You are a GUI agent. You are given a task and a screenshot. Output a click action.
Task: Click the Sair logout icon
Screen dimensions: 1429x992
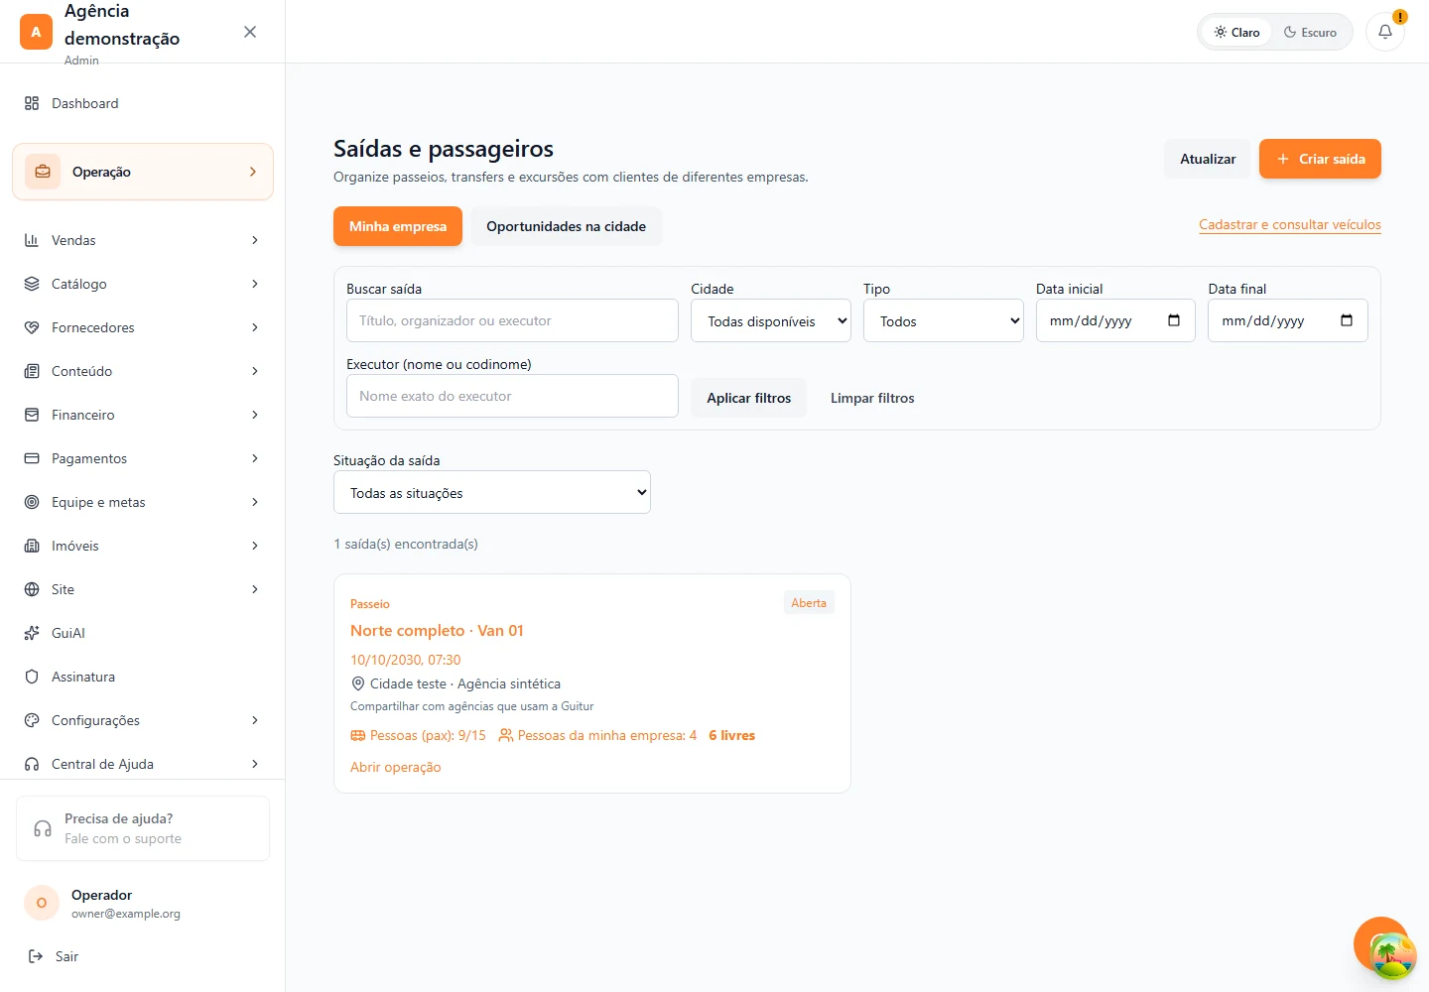click(x=36, y=956)
